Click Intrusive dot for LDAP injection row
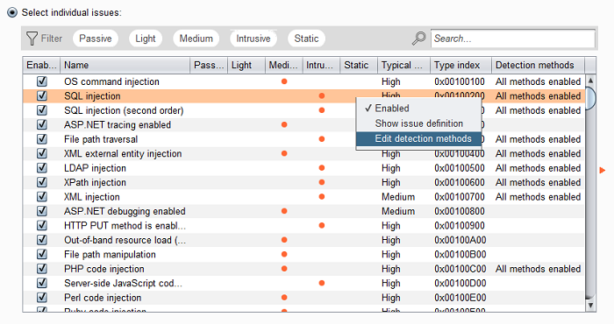This screenshot has height=324, width=614. [x=322, y=168]
